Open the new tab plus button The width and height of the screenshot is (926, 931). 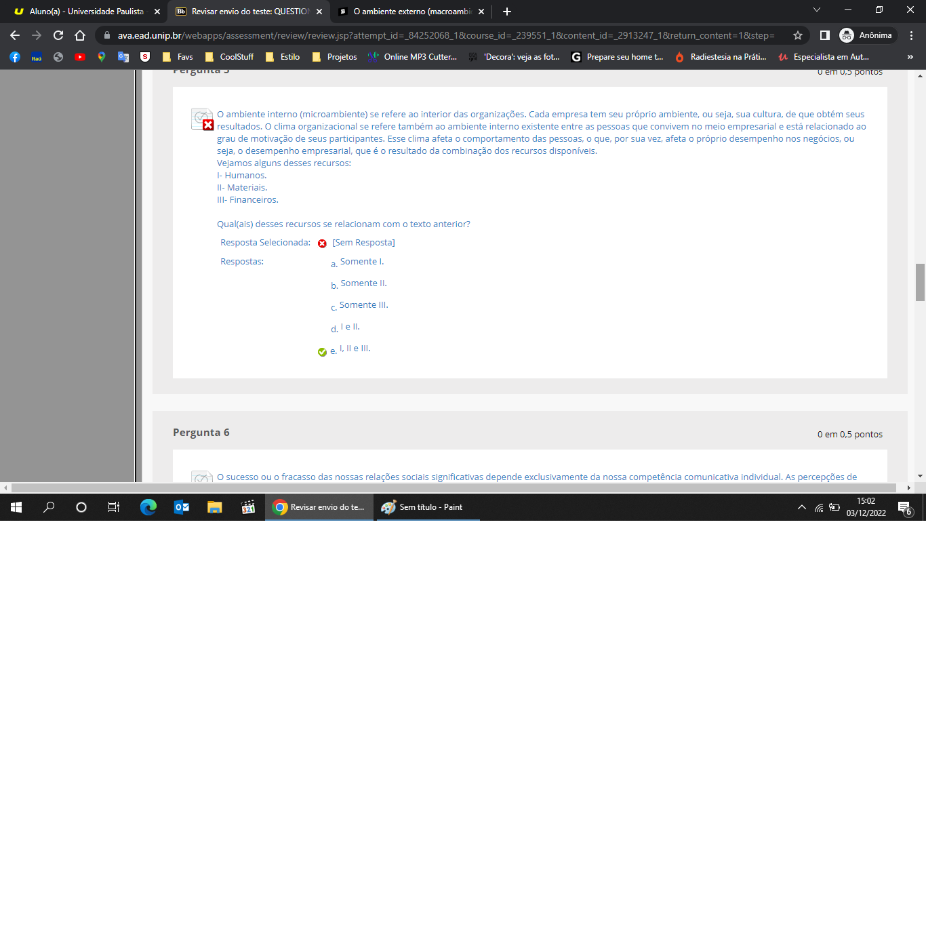click(x=507, y=12)
